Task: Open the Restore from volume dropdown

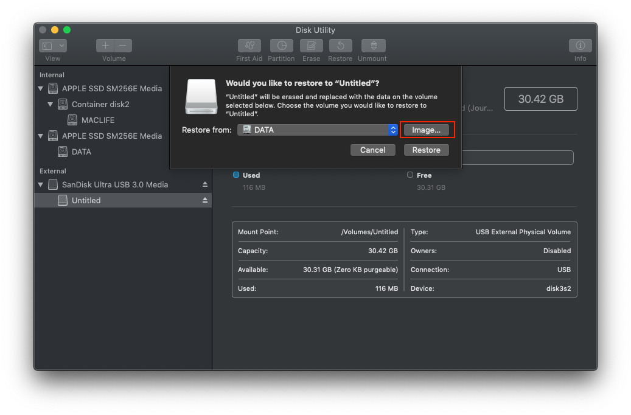Action: [x=316, y=130]
